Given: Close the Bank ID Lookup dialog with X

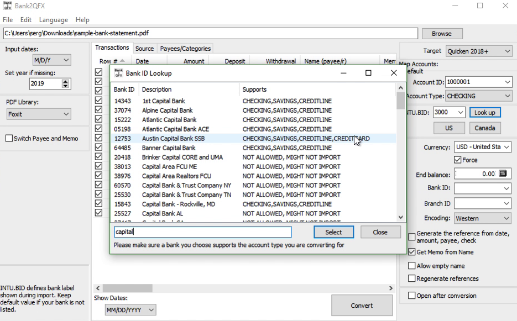Looking at the screenshot, I should click(394, 73).
